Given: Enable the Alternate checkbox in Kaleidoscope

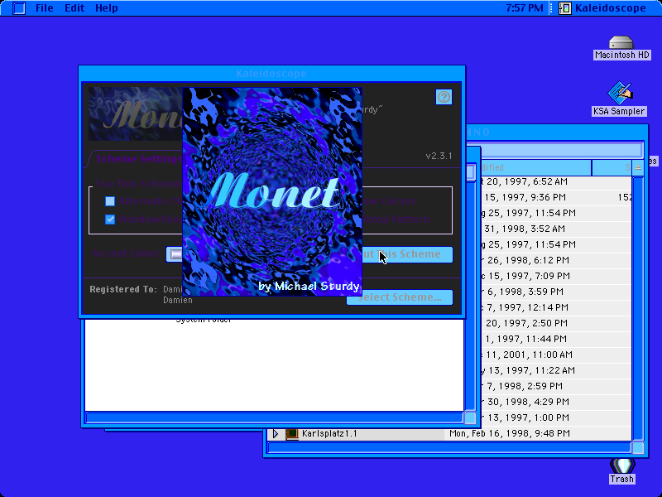Looking at the screenshot, I should (x=110, y=201).
